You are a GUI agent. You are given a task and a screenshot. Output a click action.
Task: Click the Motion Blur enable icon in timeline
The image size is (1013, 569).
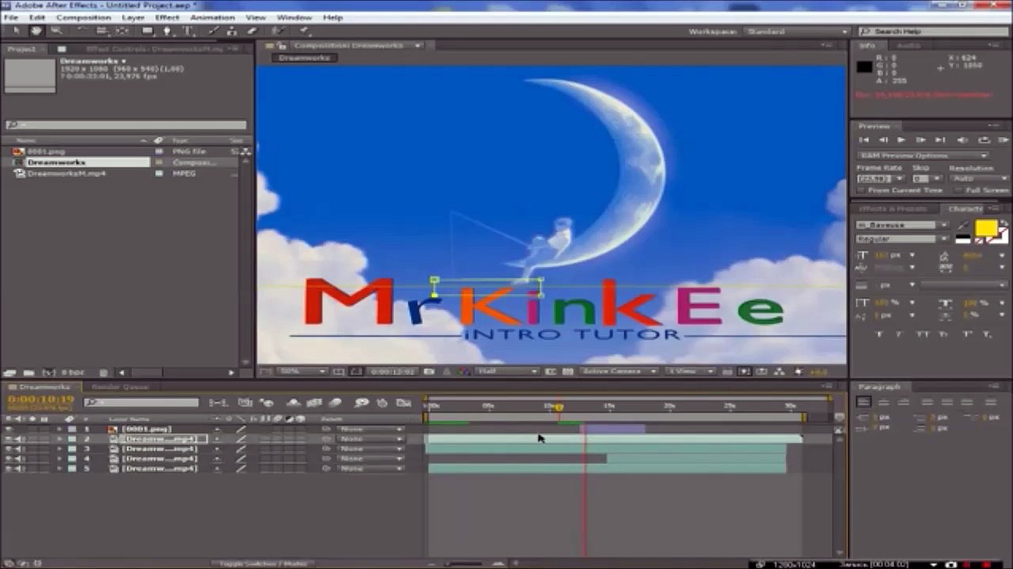click(x=335, y=403)
